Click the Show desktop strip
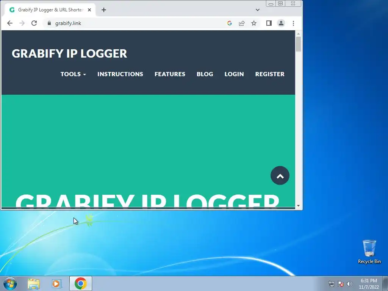Screen dimensions: 388x291 (x=385, y=283)
